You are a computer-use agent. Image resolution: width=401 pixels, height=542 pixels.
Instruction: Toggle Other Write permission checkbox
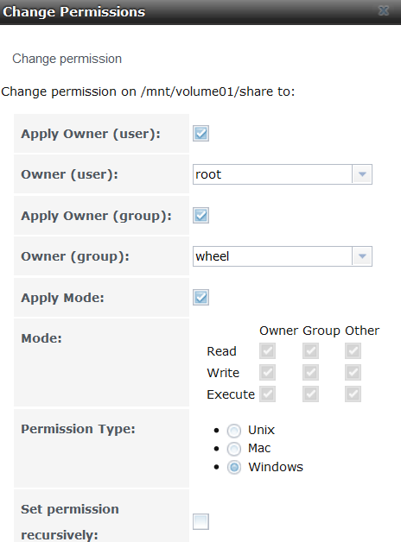pos(353,372)
